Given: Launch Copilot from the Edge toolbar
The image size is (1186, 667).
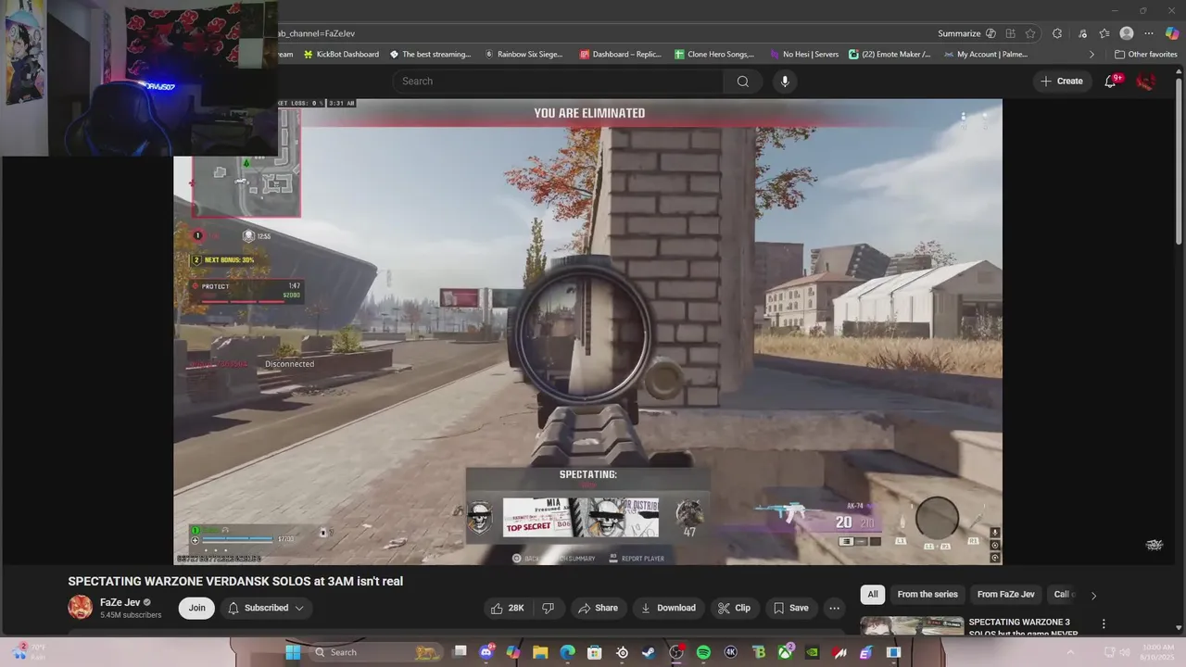Looking at the screenshot, I should tap(1172, 33).
